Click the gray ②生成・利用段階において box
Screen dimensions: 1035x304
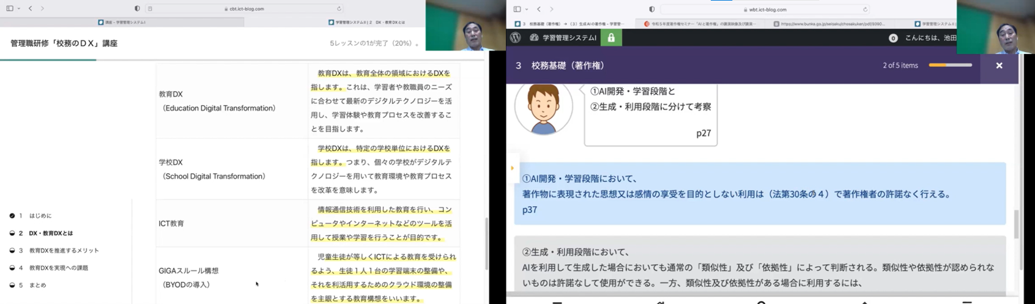[x=760, y=264]
